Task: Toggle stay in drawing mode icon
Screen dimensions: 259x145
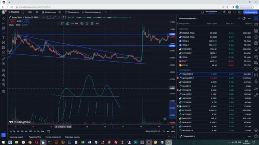Action: 4,75
